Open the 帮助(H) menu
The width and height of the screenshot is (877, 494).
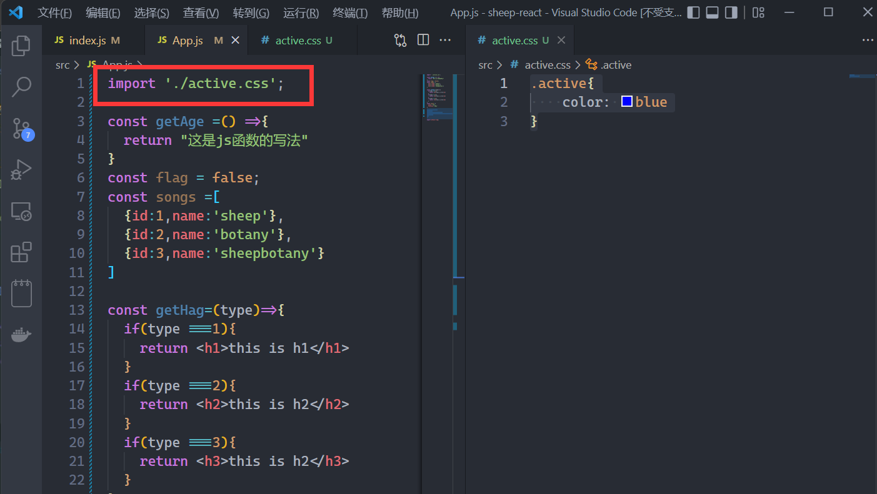399,13
